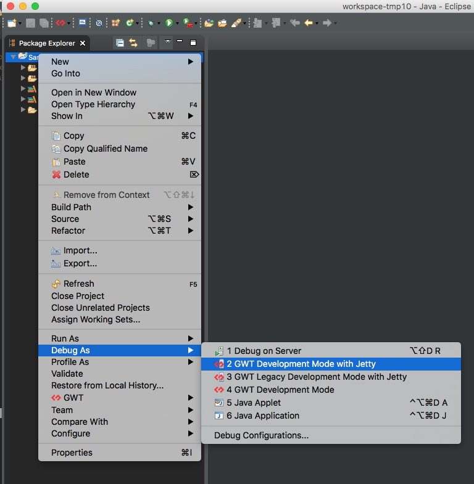Open the Show In submenu
This screenshot has height=484, width=474.
[120, 116]
